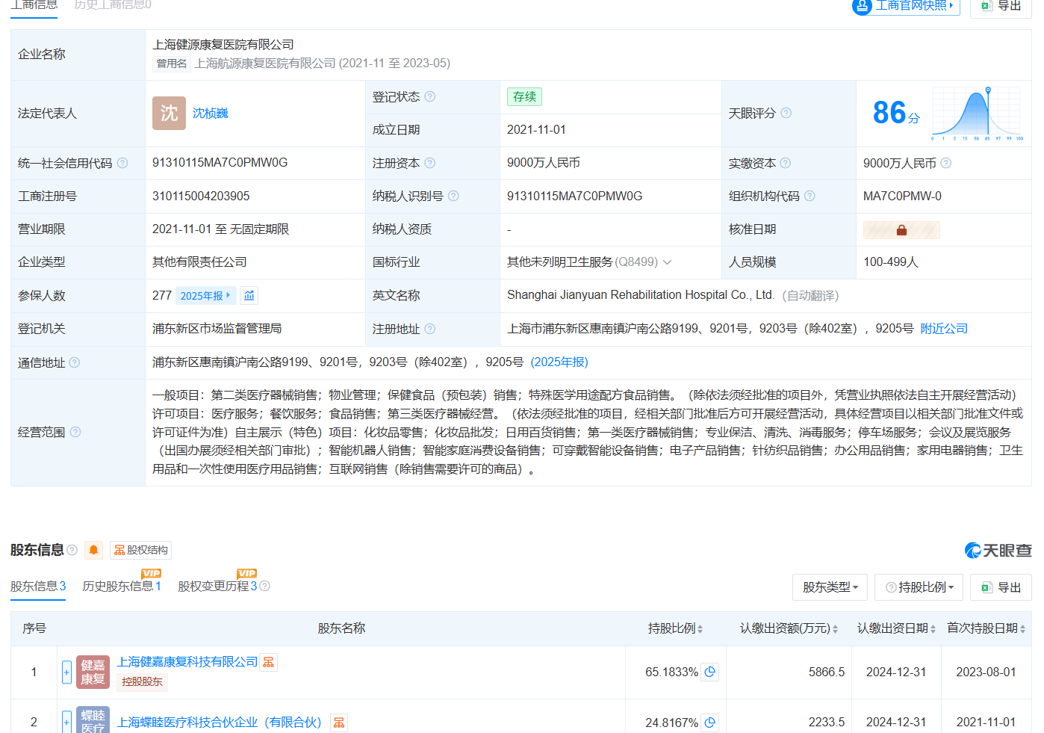Open equity chart icon beside 上海健嘉康复科技有限公司
The height and width of the screenshot is (733, 1044).
coord(268,662)
